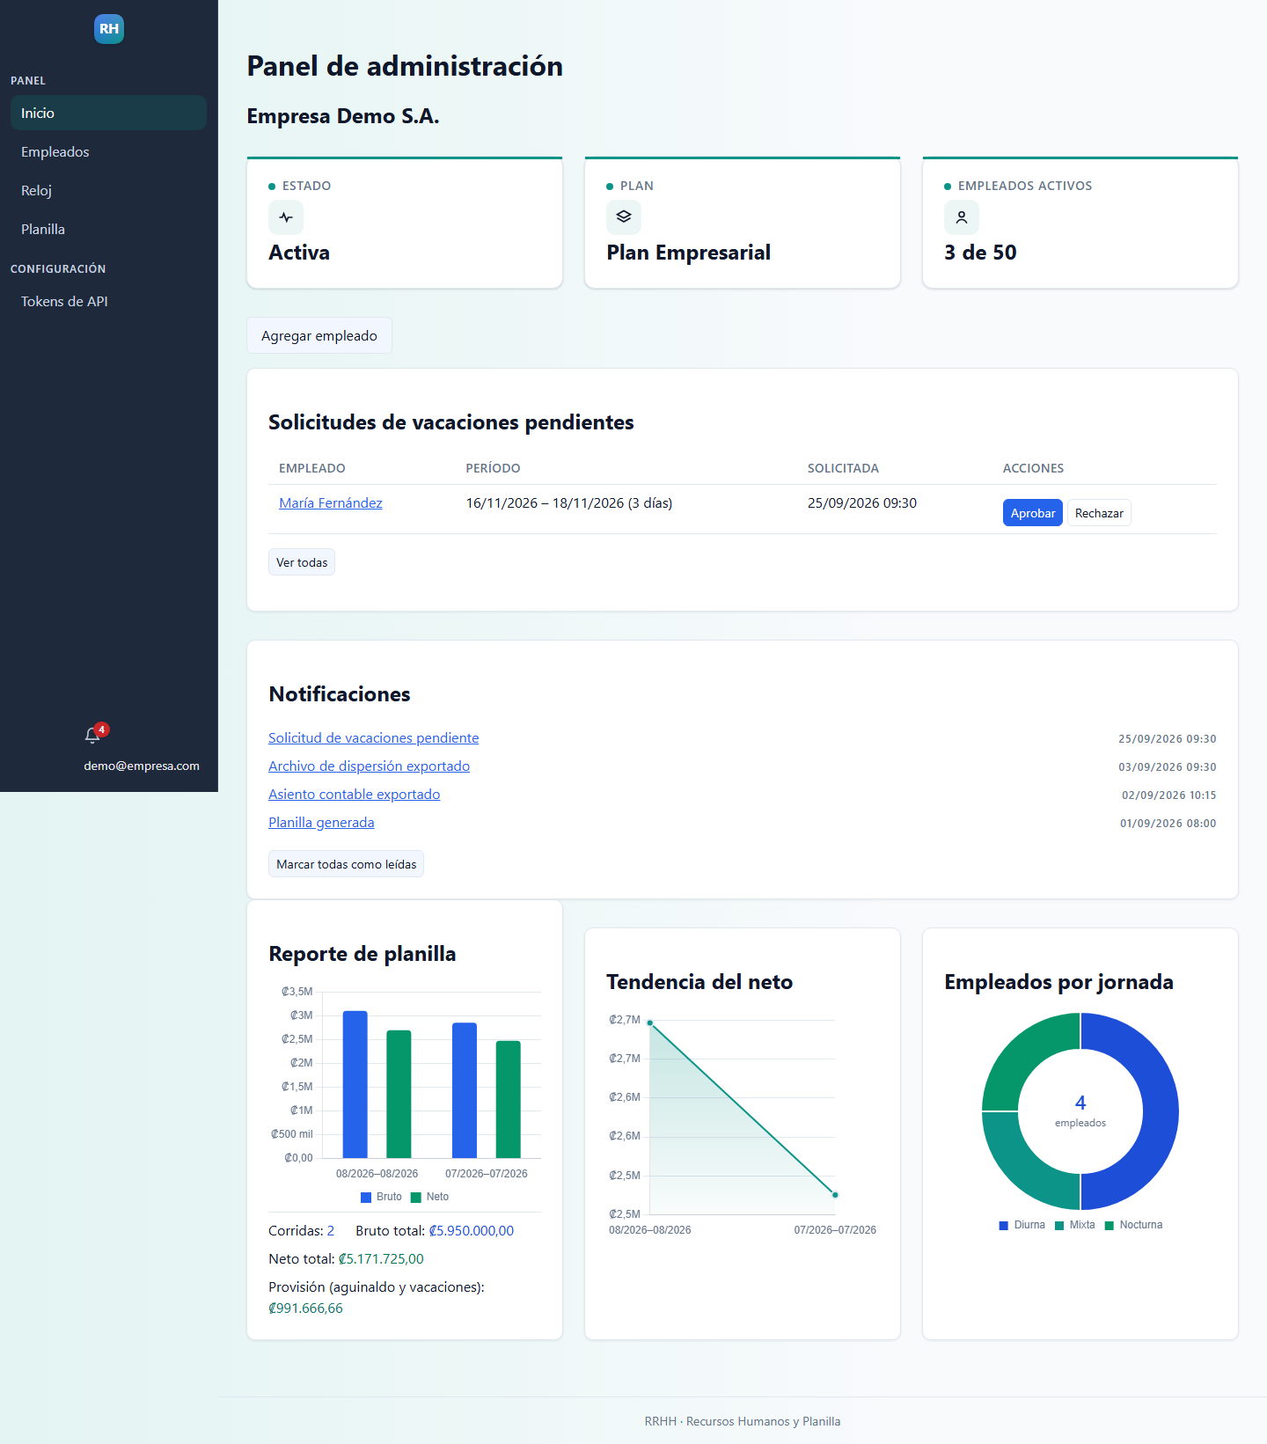1267x1444 pixels.
Task: Click the pulse icon in Estado card
Action: pos(286,217)
